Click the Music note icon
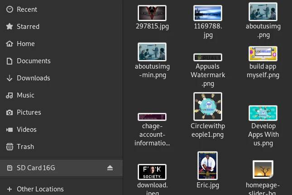The height and width of the screenshot is (195, 292). pos(10,95)
